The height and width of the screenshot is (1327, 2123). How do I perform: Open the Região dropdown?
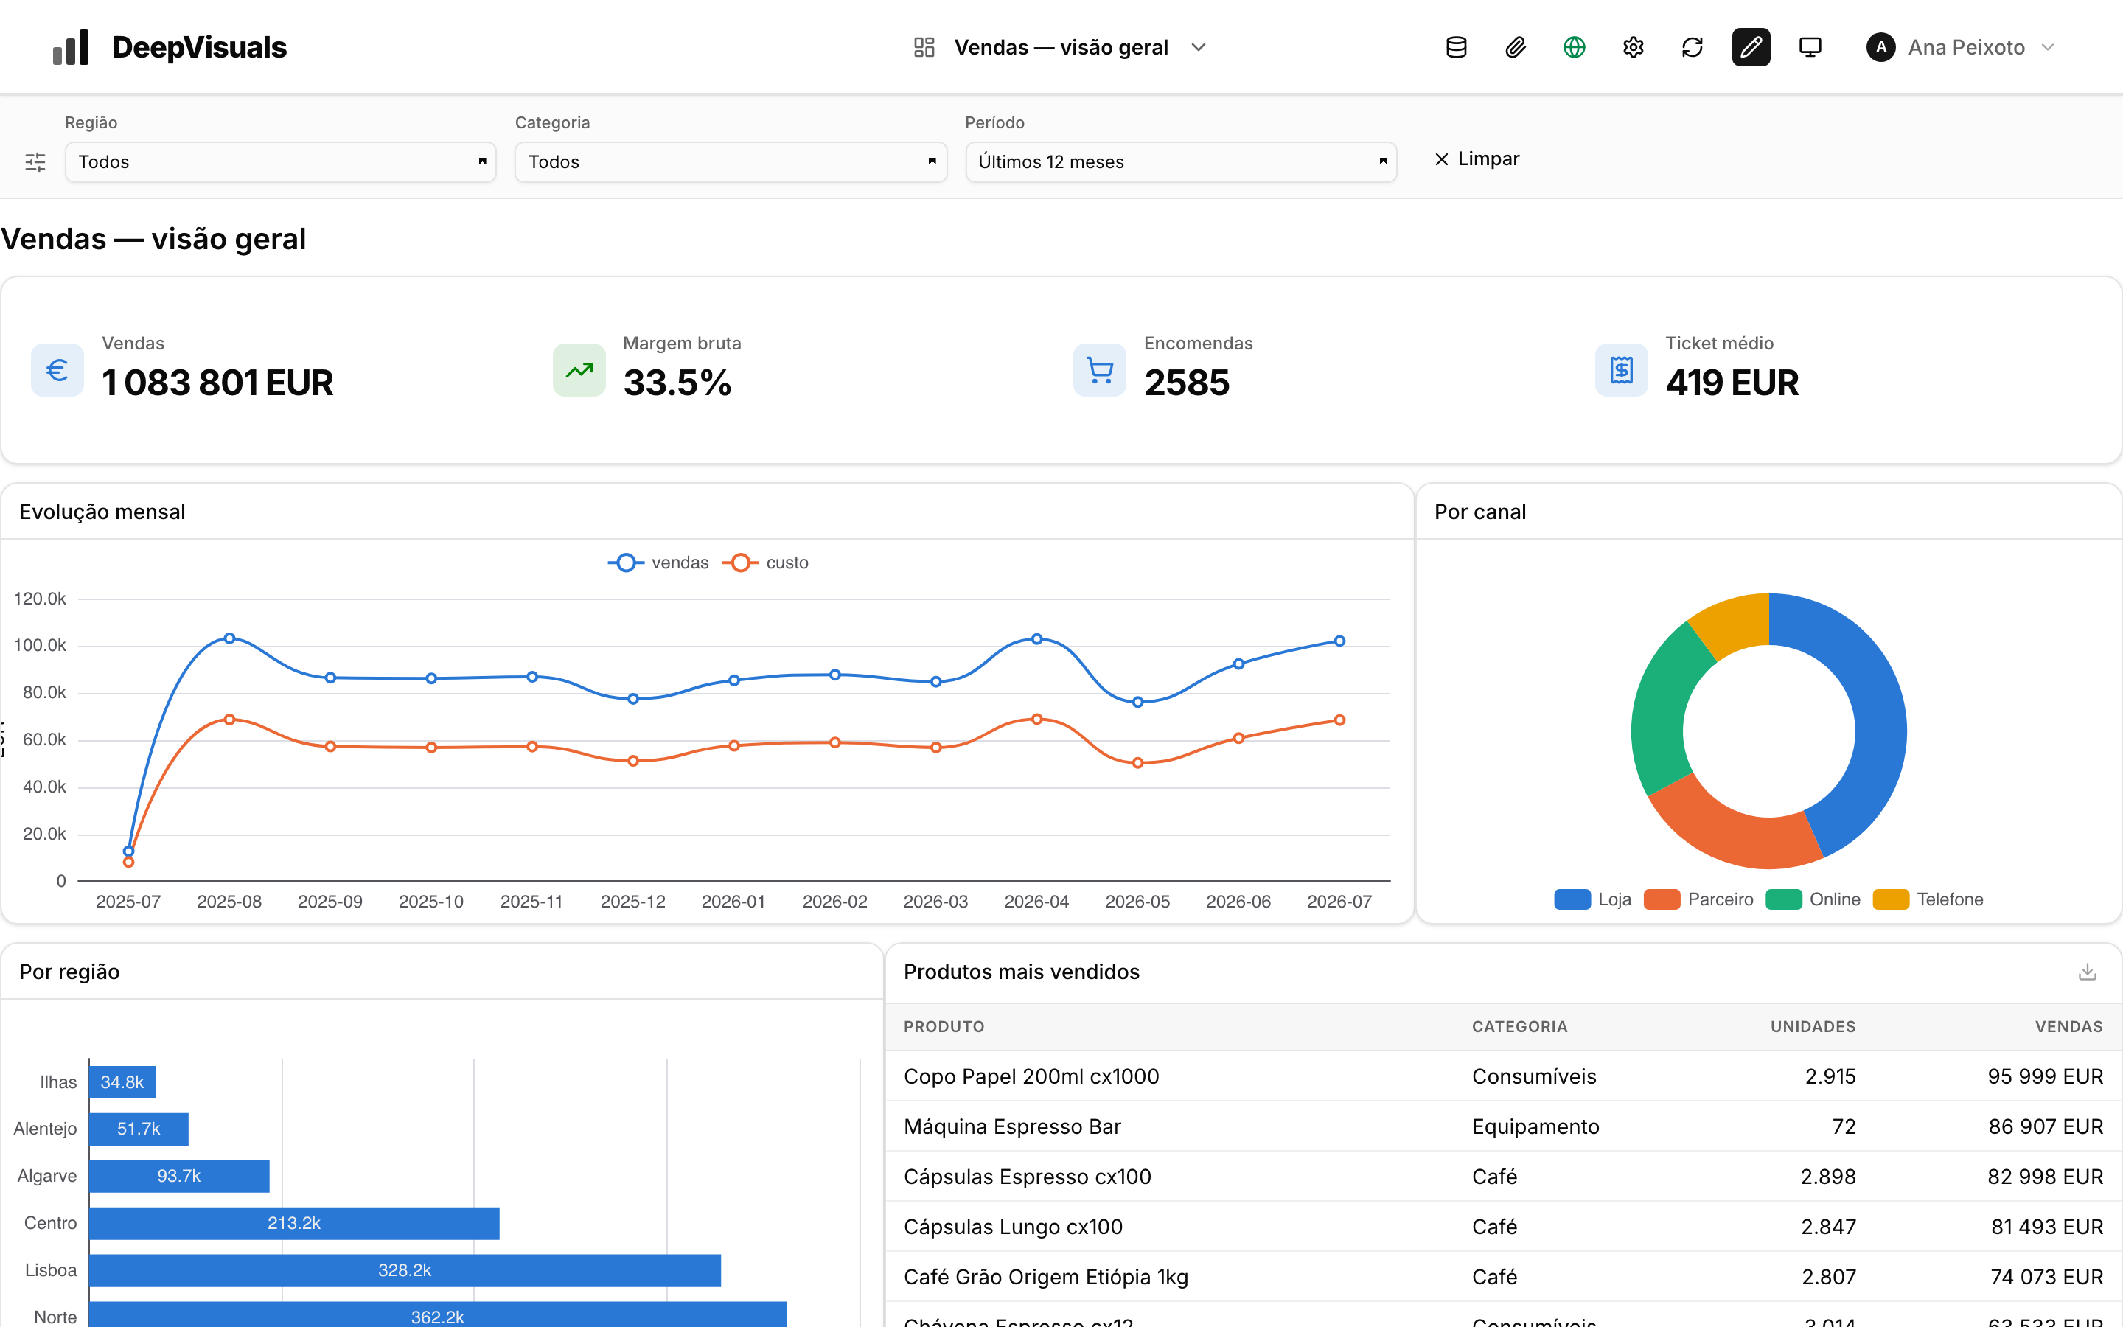(281, 162)
